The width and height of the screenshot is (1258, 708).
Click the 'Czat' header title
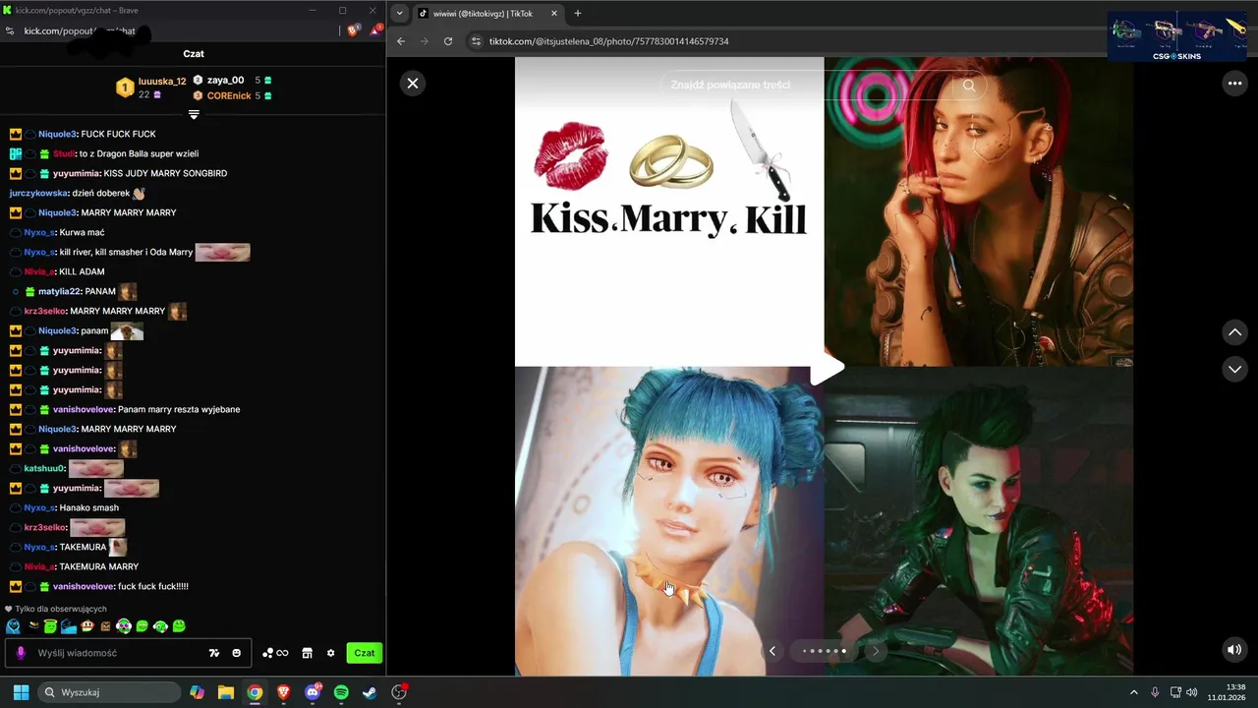[194, 54]
